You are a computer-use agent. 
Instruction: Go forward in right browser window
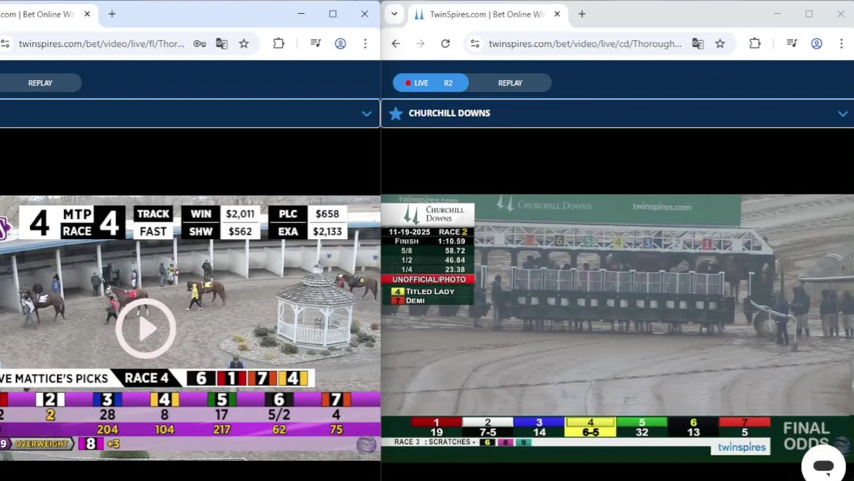click(420, 43)
